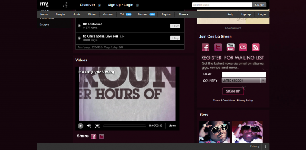Open the Twitter icon under Join Cee Lo Green

tap(218, 47)
